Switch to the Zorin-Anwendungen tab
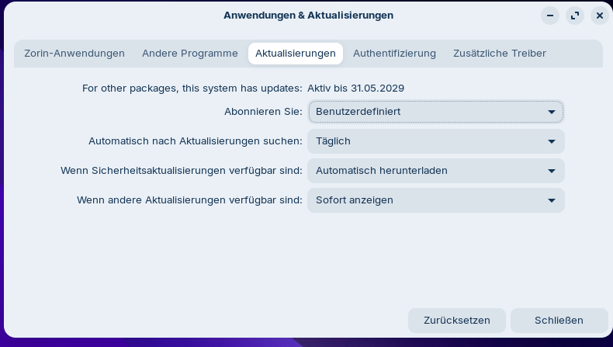This screenshot has width=613, height=347. click(x=74, y=54)
